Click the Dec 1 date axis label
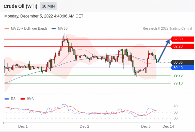The height and width of the screenshot is (132, 195). click(23, 126)
